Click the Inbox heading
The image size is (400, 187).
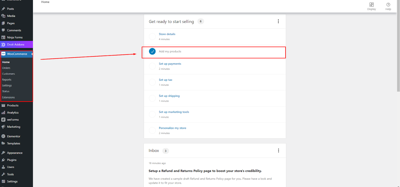[154, 150]
